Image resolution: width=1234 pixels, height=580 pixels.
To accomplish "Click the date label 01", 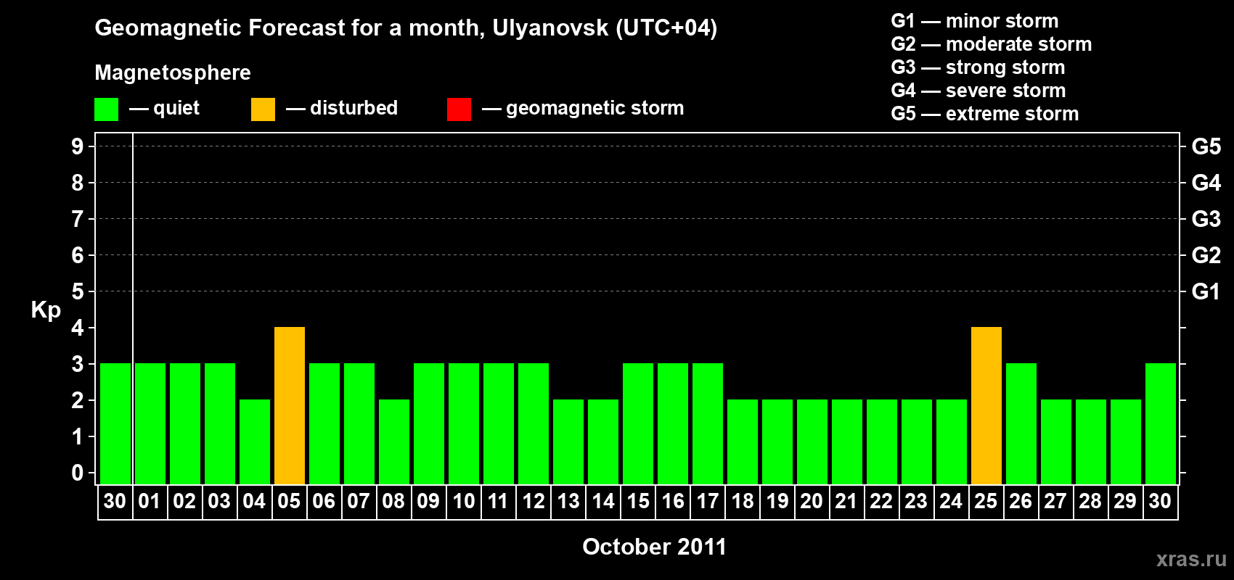I will [150, 501].
